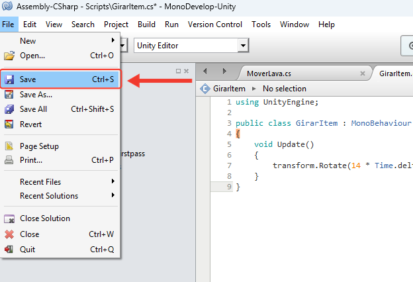Click the Revert icon
Image resolution: width=413 pixels, height=282 pixels.
coord(9,124)
